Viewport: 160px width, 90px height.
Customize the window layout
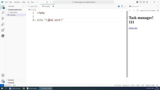click(147, 2)
